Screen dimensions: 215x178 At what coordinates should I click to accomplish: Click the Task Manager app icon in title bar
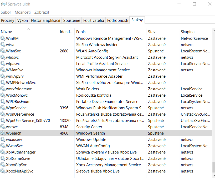(4, 4)
